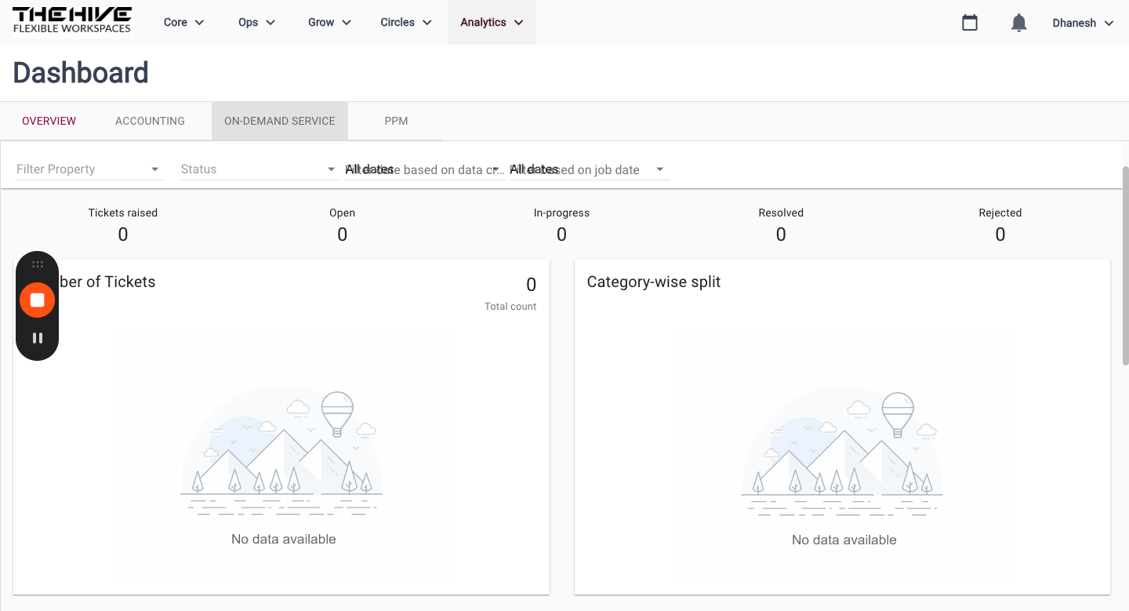Open the Dhanesh user account menu

pyautogui.click(x=1083, y=23)
